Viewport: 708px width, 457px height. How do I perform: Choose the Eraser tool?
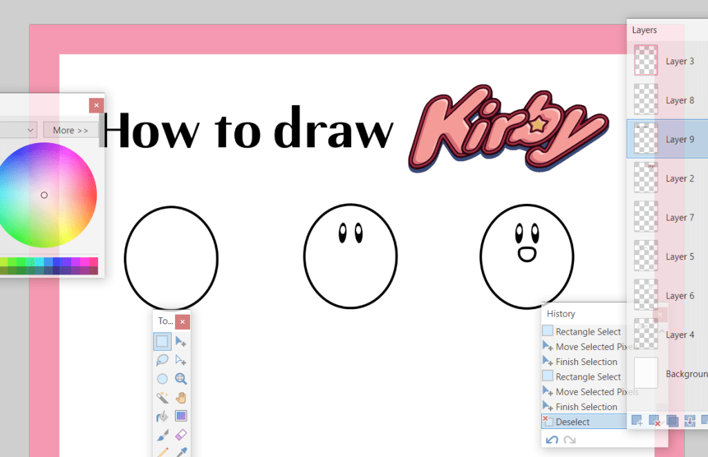pyautogui.click(x=180, y=435)
